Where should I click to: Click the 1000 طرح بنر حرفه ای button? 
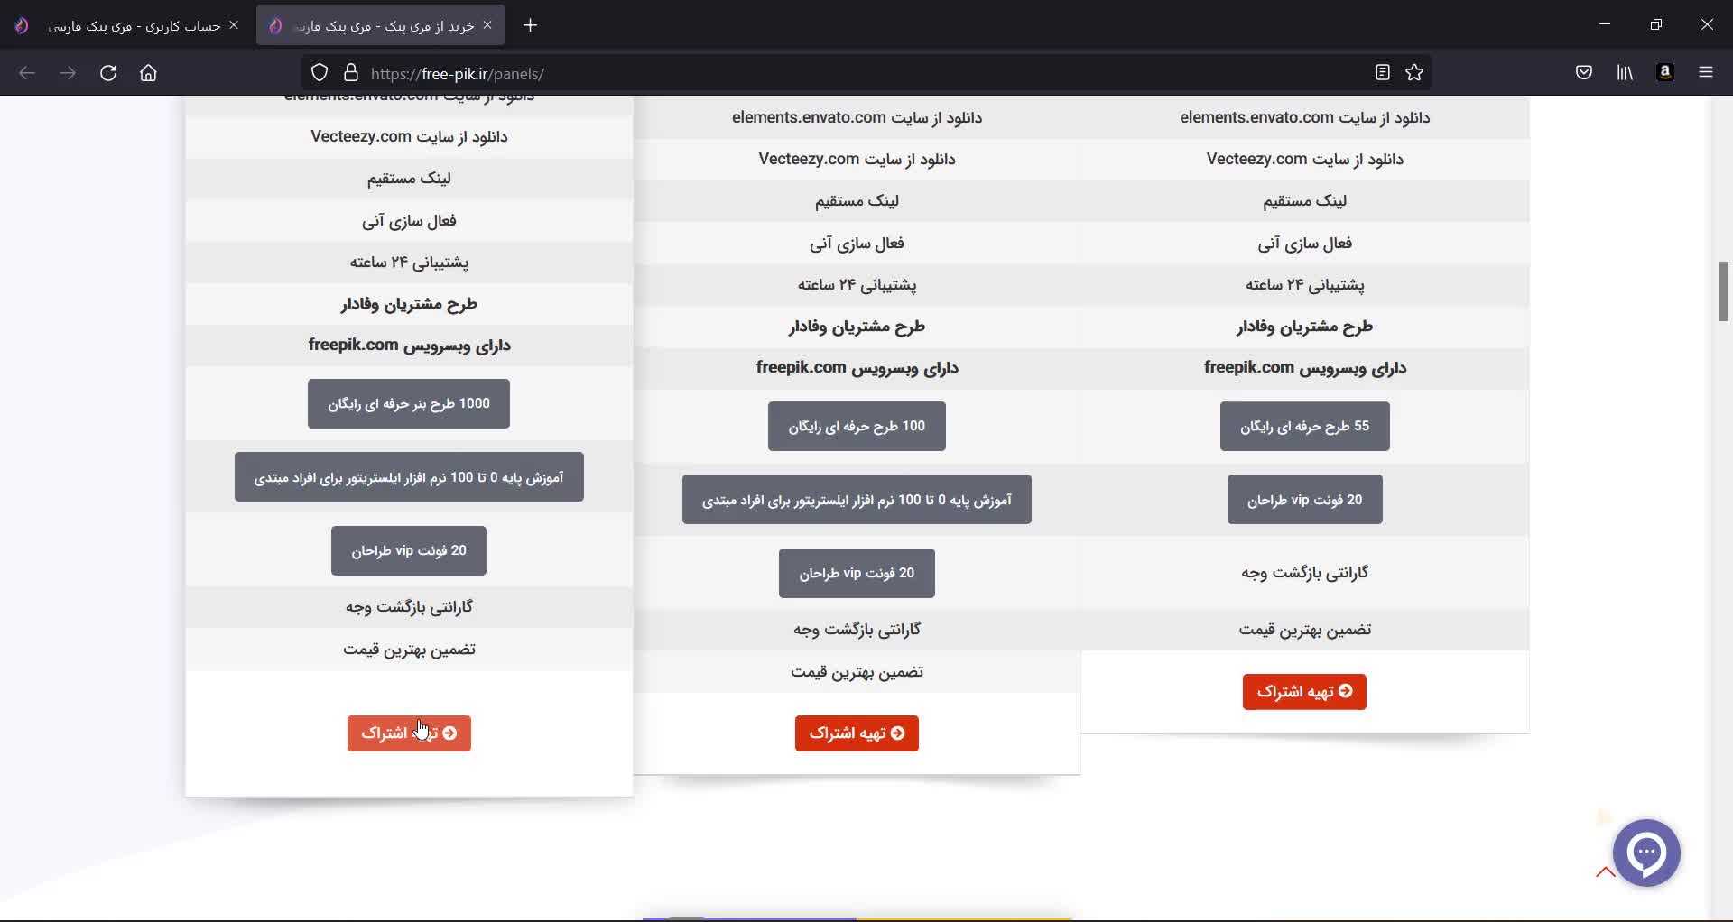click(x=409, y=404)
